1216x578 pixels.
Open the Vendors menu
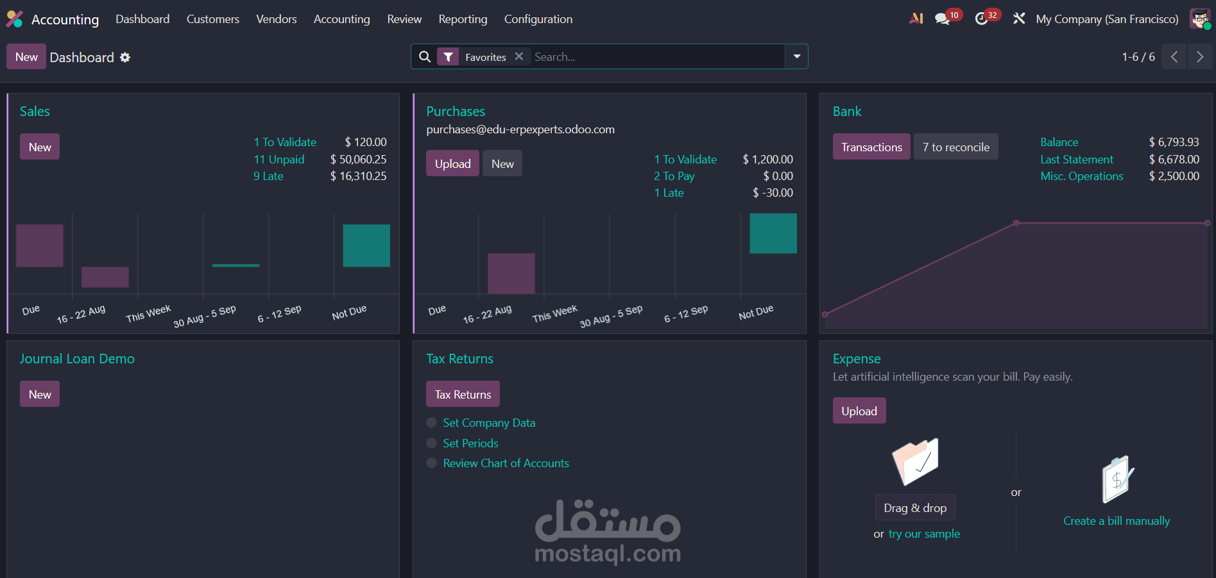pyautogui.click(x=277, y=19)
